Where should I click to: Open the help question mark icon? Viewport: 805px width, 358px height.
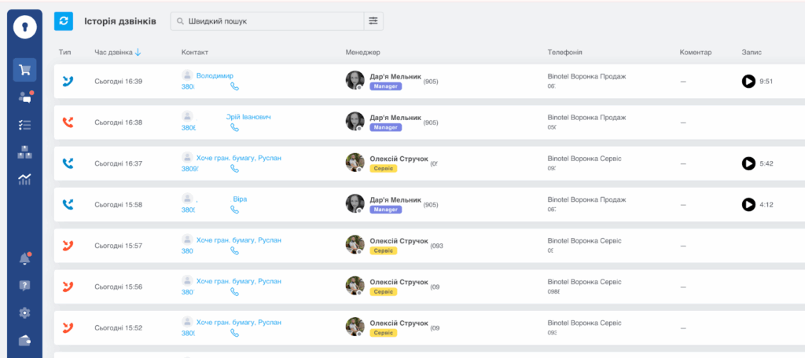pos(24,286)
